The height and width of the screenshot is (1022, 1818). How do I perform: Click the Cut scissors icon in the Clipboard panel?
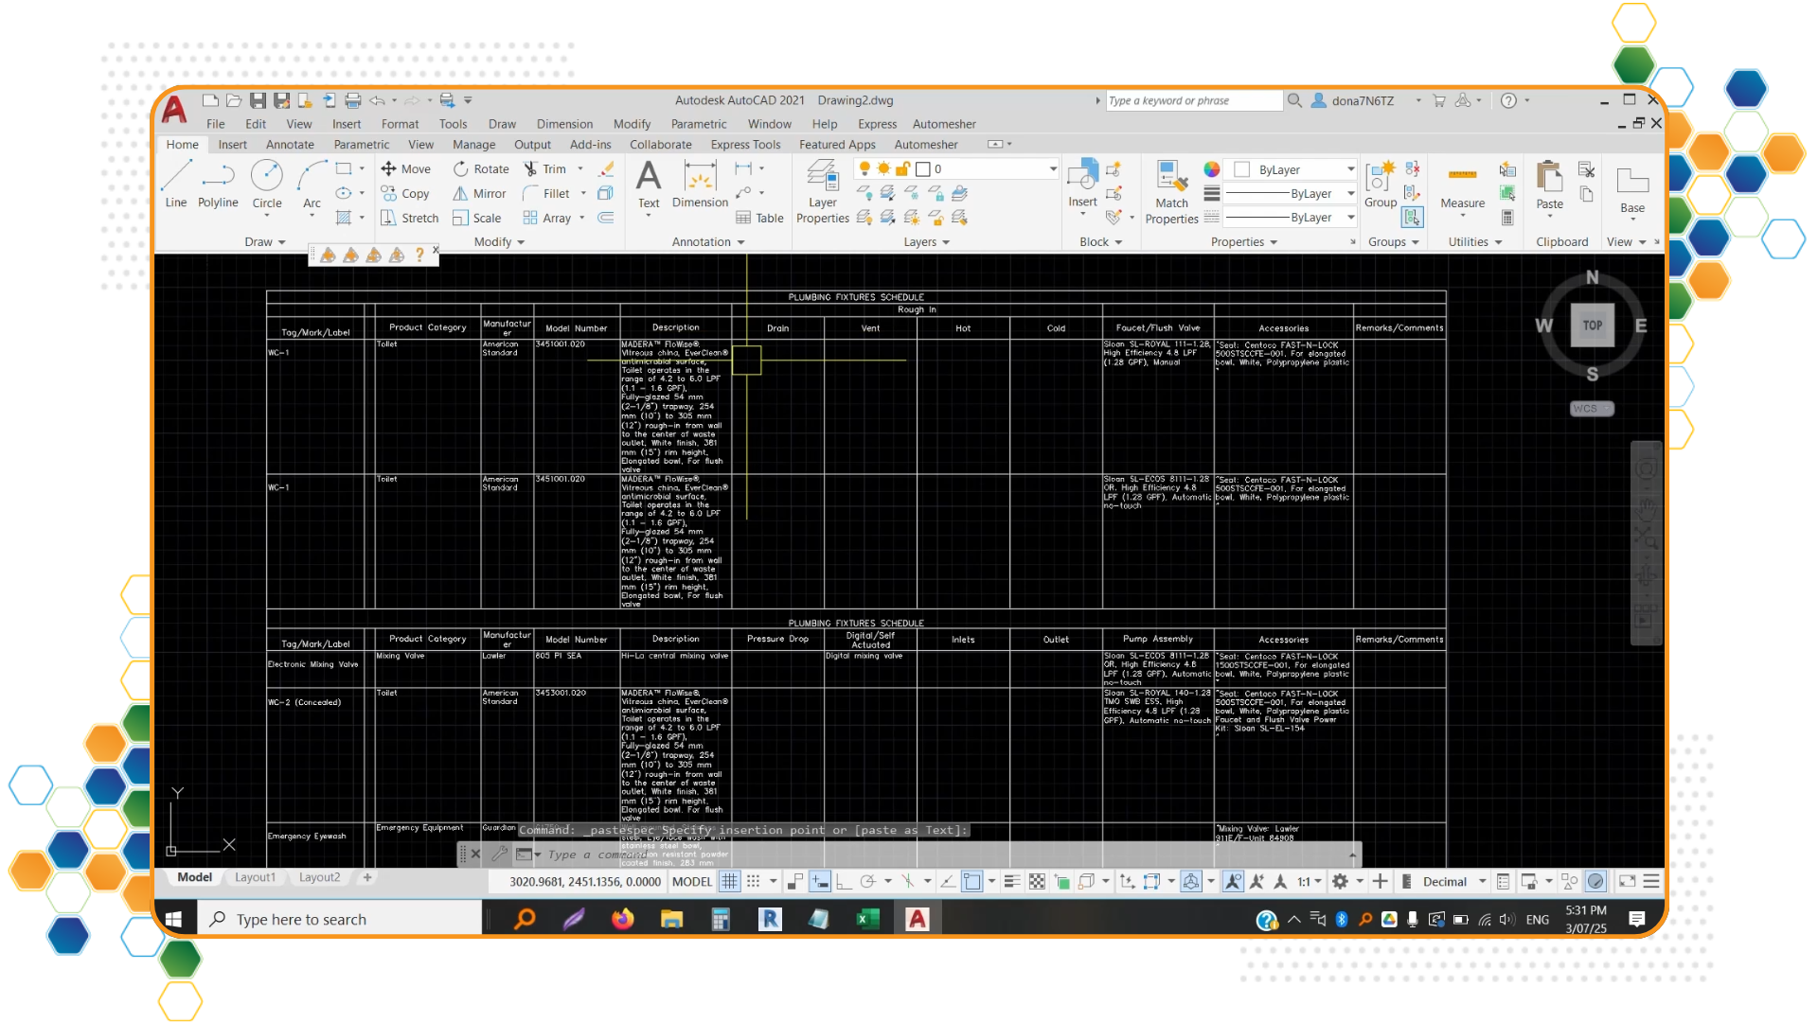pos(1586,169)
